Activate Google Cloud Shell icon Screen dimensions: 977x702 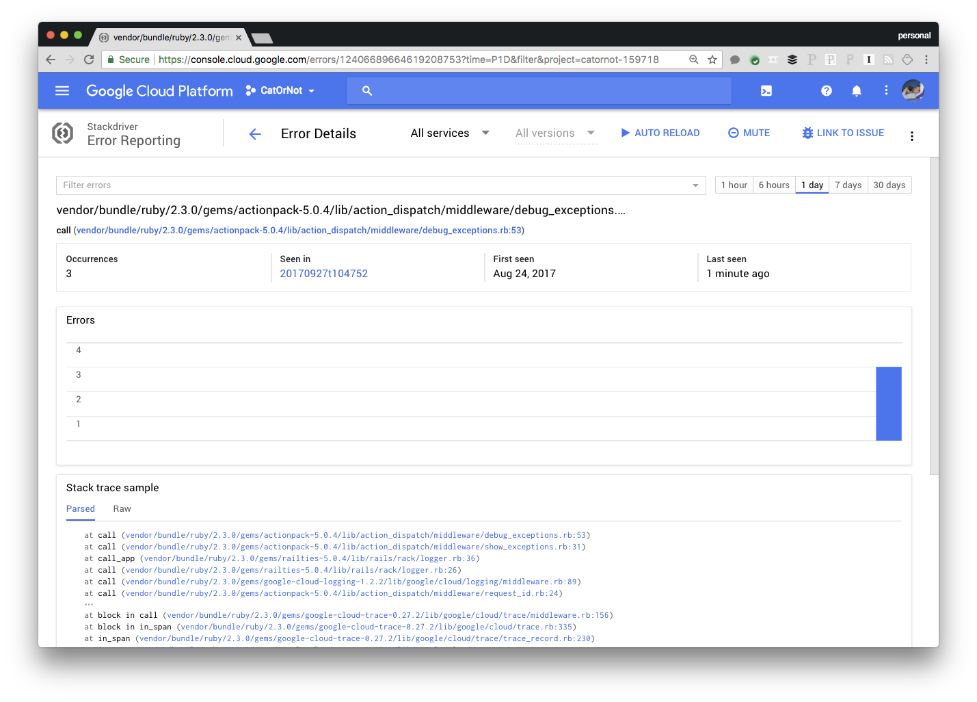[766, 90]
